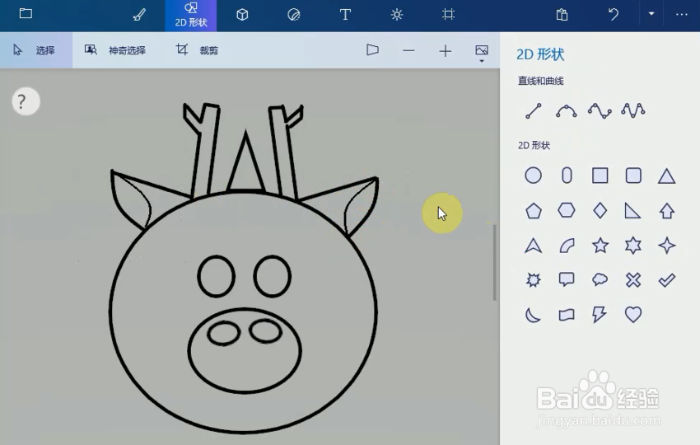Viewport: 700px width, 445px height.
Task: Open the Effects sun tab
Action: (x=397, y=15)
